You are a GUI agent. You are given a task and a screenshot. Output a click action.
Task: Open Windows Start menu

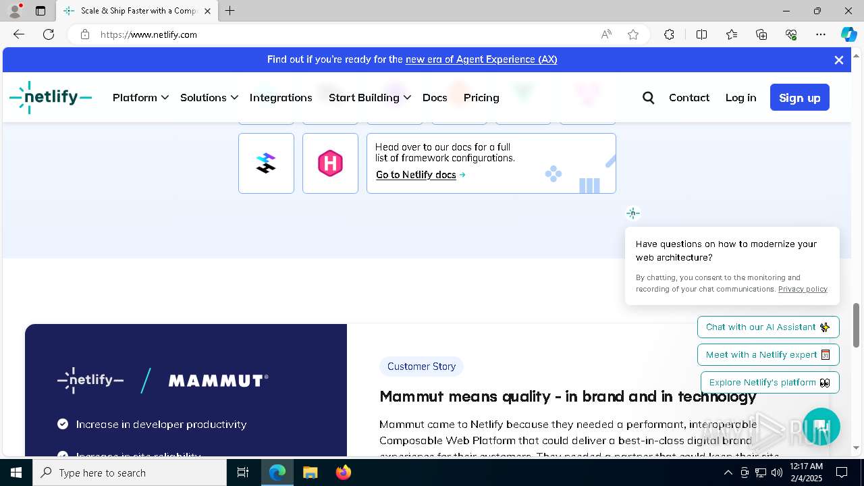[16, 473]
